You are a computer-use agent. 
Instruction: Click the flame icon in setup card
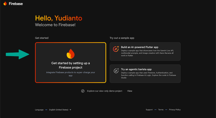point(70,54)
